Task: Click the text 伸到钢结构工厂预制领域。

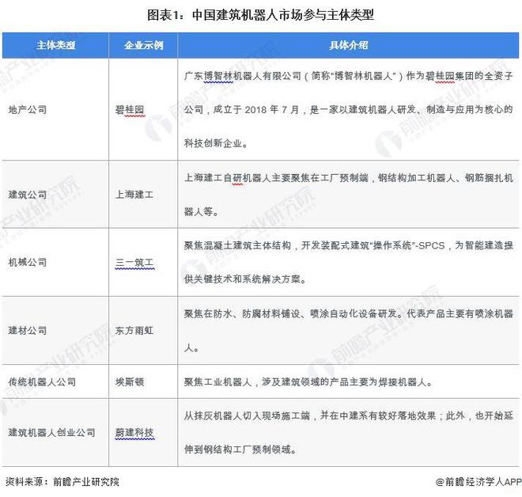Action: tap(240, 450)
